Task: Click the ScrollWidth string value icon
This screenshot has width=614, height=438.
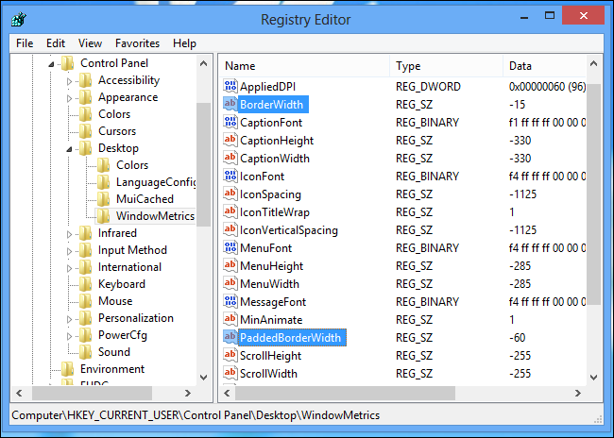Action: point(230,374)
